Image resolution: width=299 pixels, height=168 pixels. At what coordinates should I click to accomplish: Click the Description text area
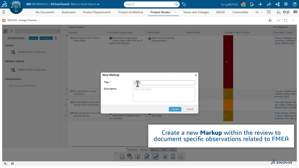tap(164, 94)
